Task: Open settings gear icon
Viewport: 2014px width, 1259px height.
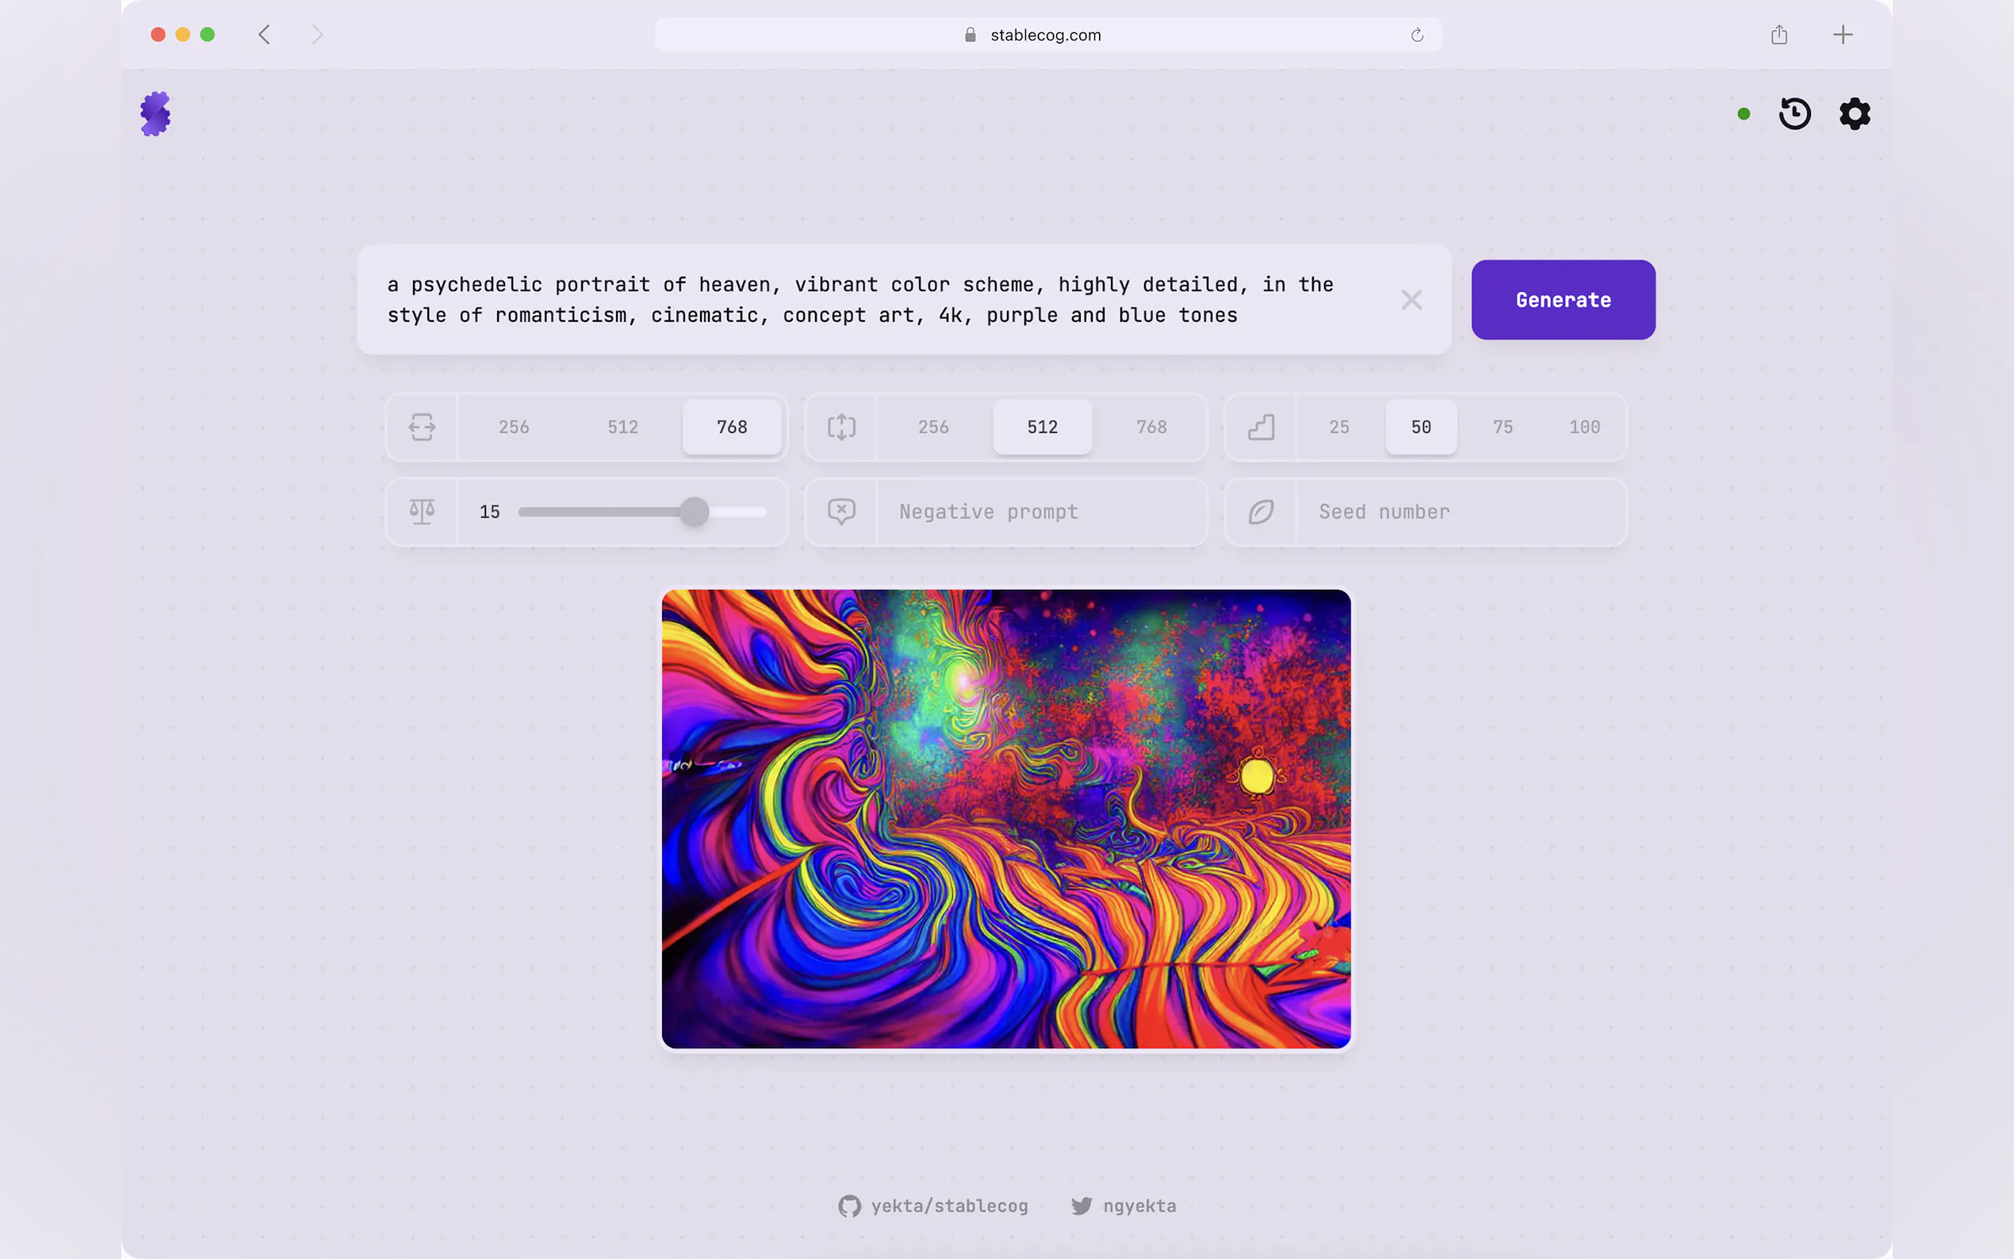Action: (x=1854, y=113)
